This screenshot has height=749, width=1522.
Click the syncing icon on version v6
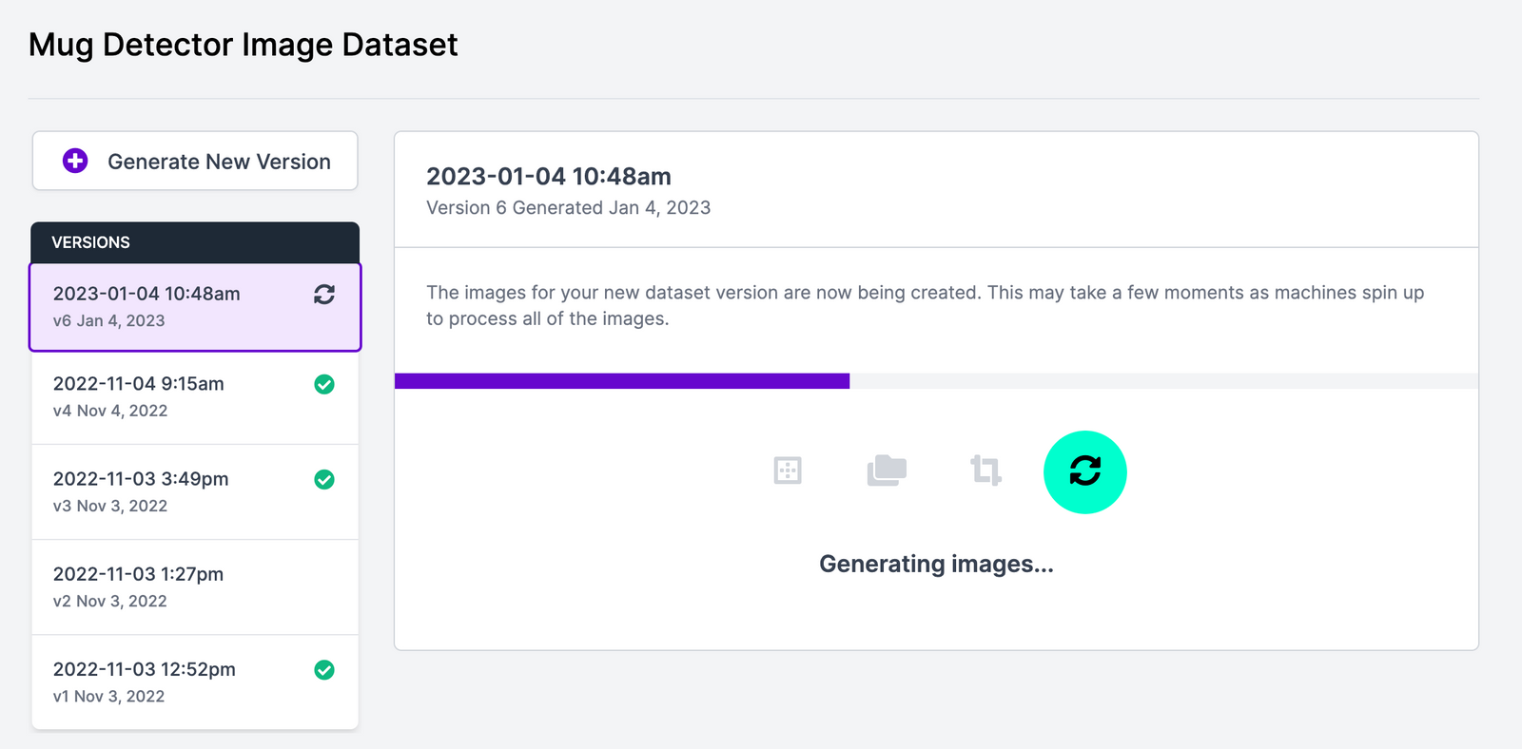324,295
